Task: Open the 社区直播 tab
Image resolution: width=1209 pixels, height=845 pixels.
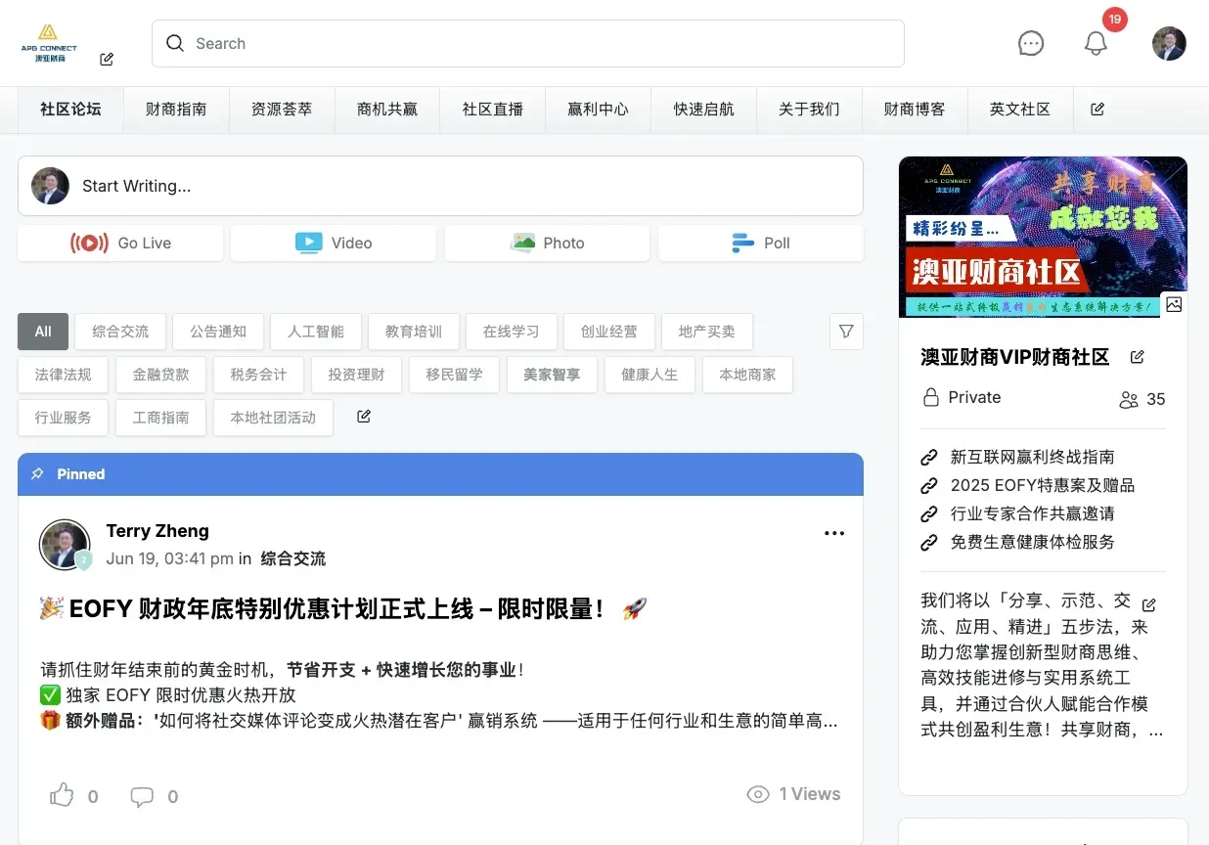Action: [x=493, y=110]
